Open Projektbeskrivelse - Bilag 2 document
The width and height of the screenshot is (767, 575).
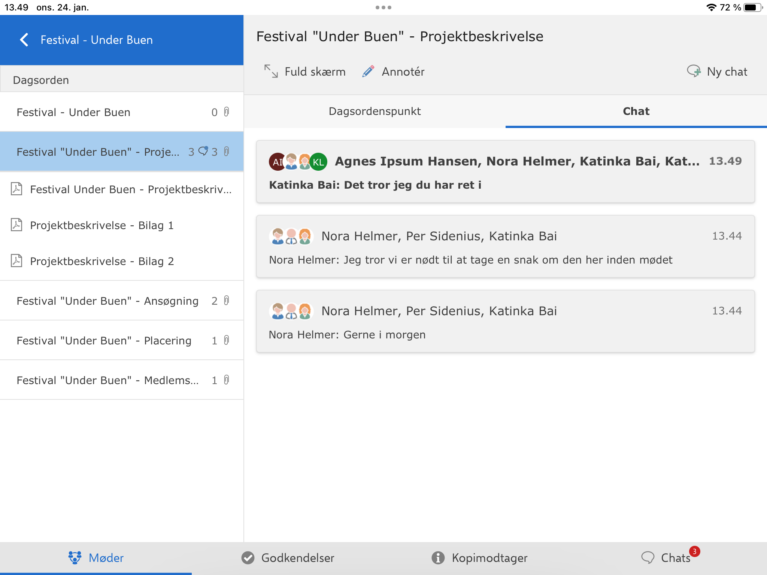122,261
